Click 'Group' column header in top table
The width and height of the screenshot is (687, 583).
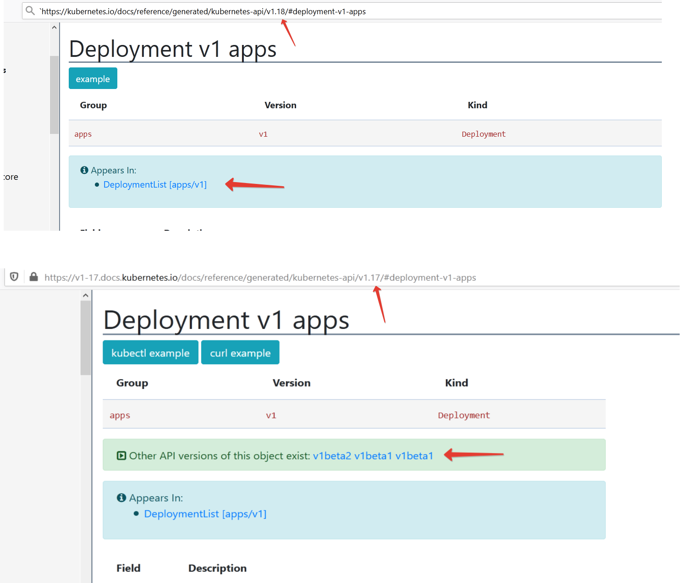(93, 105)
